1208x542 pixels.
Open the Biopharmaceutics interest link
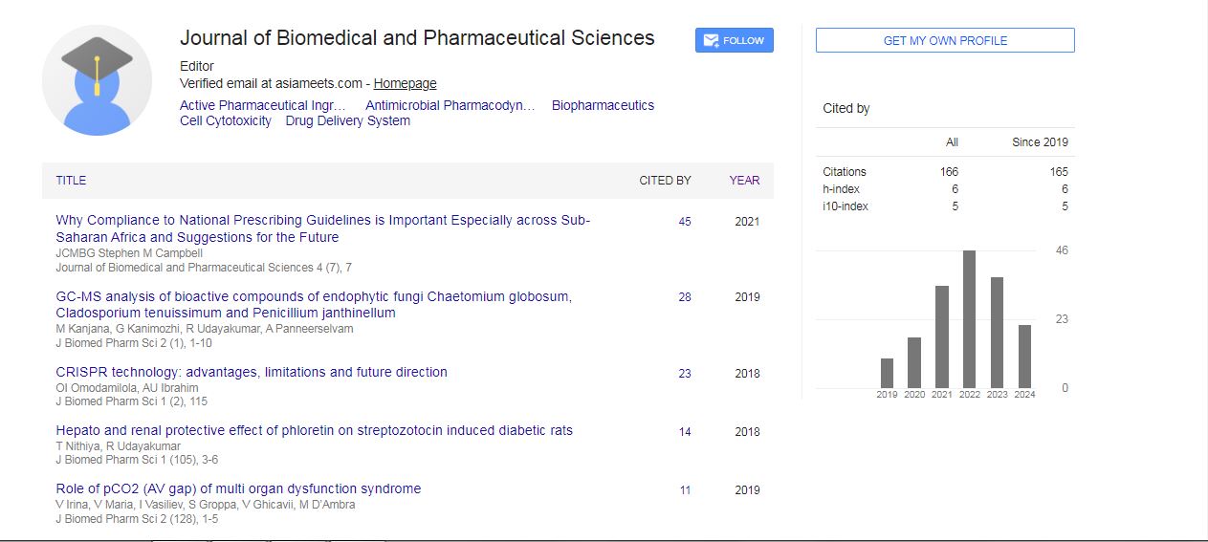point(603,105)
